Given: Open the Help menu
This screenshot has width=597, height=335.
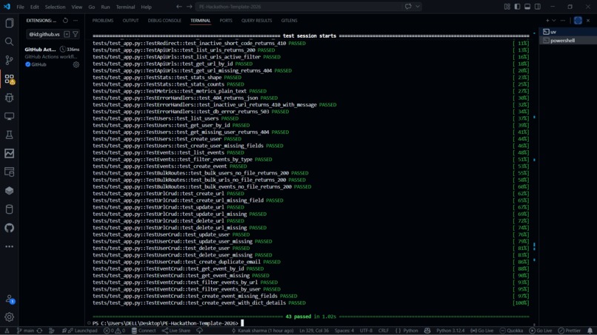Looking at the screenshot, I should point(146,7).
